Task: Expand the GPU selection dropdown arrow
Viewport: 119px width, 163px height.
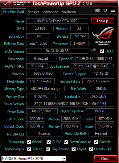Action: click(64, 159)
